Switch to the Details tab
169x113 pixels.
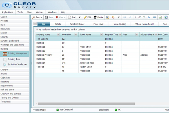pyautogui.click(x=58, y=24)
